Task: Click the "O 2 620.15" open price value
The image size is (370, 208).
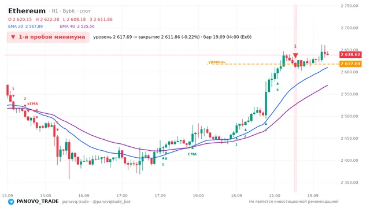Action: click(x=20, y=19)
